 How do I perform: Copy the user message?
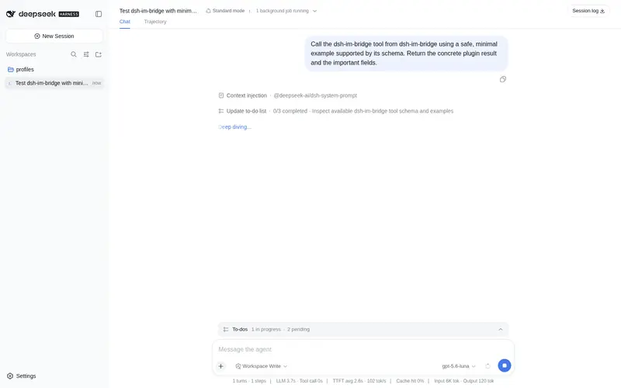click(x=502, y=79)
